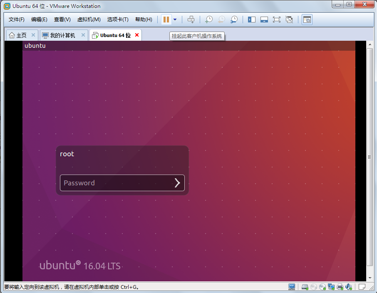Enter full screen mode icon
Screen dimensions: 377x293
click(x=276, y=20)
